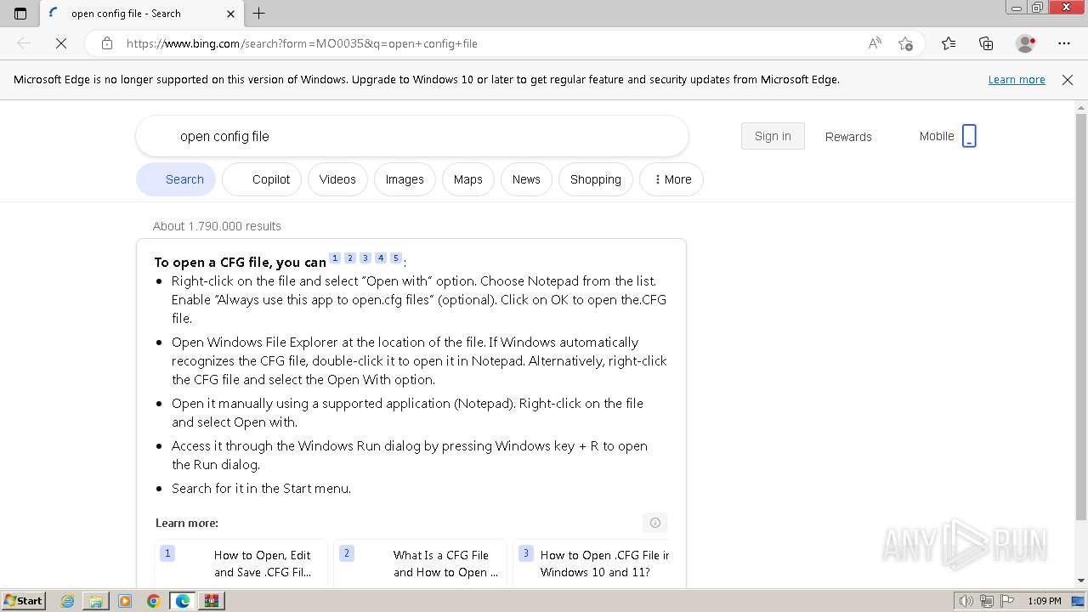Launch Internet Explorer from the taskbar
1088x612 pixels.
click(x=67, y=601)
